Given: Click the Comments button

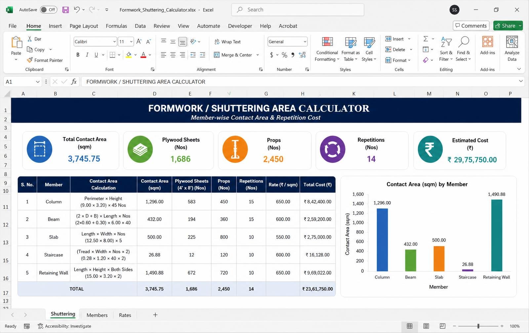Looking at the screenshot, I should coord(471,25).
